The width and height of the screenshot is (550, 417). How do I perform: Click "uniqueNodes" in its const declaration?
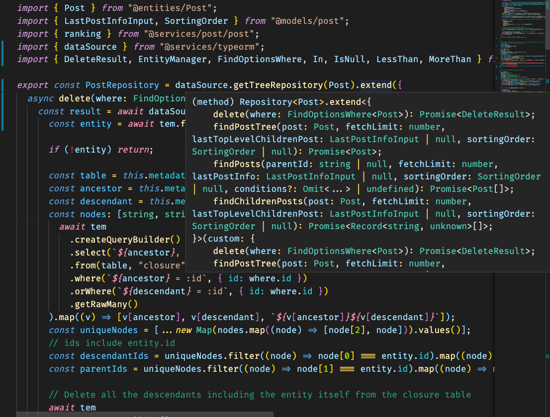[109, 331]
